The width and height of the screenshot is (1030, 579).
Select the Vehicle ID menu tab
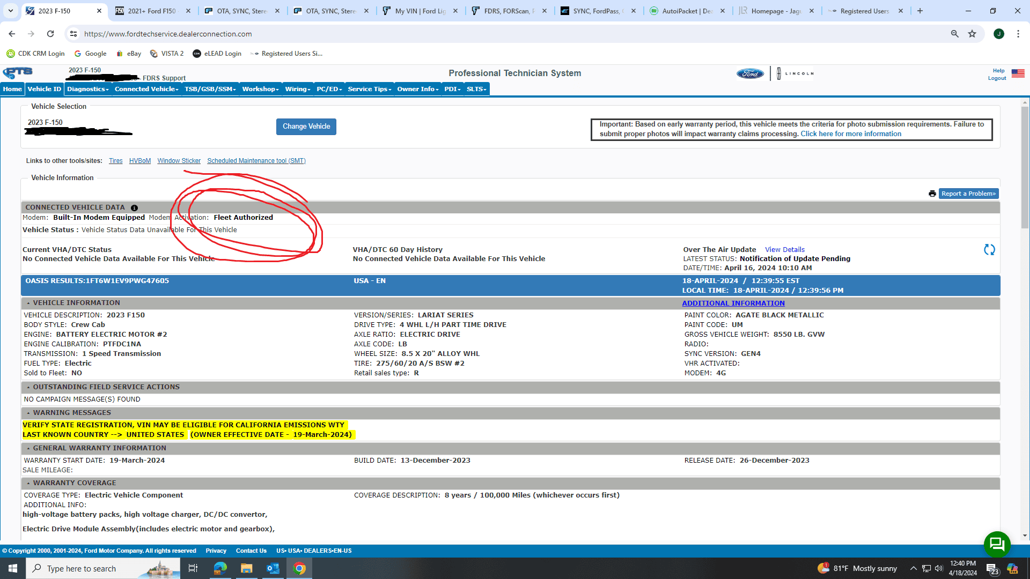click(44, 89)
